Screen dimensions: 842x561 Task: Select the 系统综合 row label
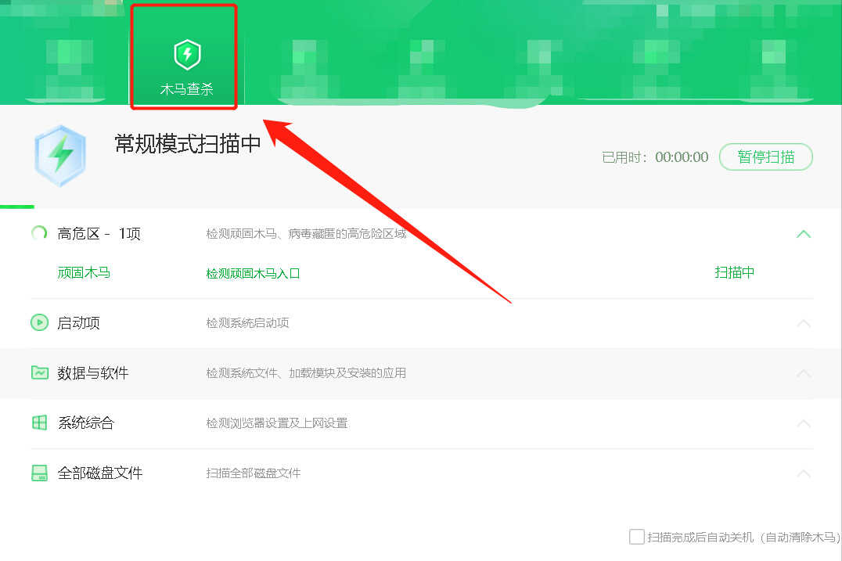pyautogui.click(x=86, y=423)
